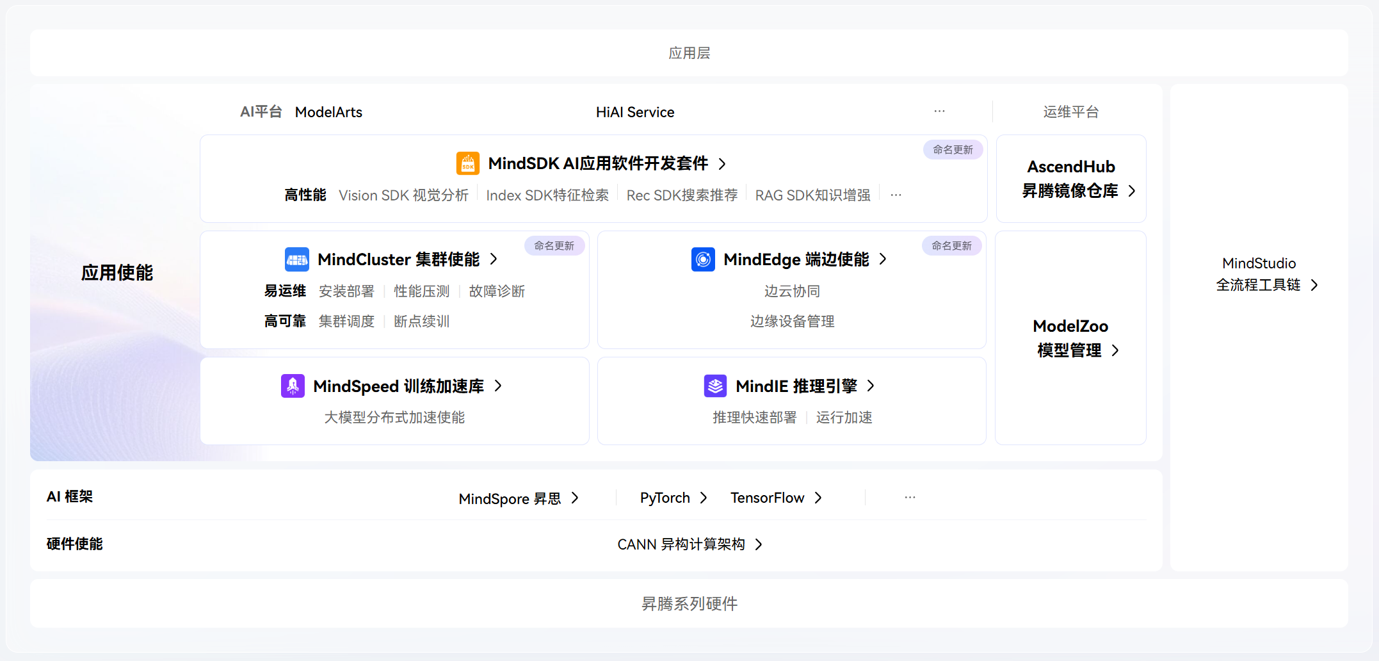Screen dimensions: 1379x661
Task: Click the AI 框架 row label
Action: coord(70,496)
